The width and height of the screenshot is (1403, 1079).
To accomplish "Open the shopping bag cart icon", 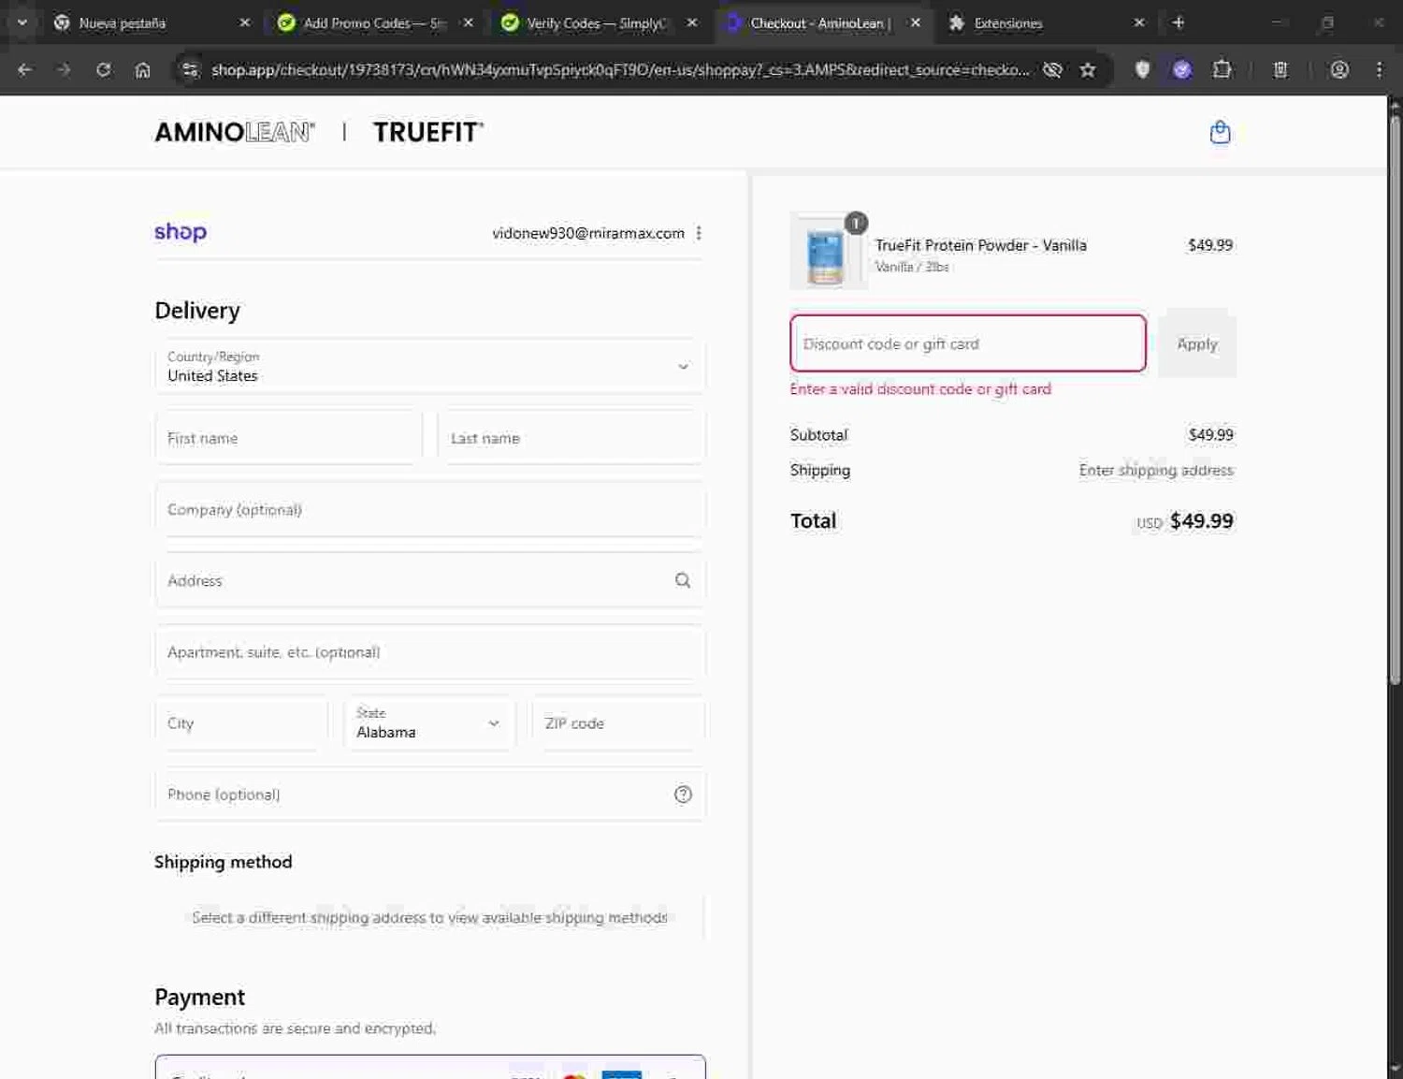I will [x=1220, y=132].
